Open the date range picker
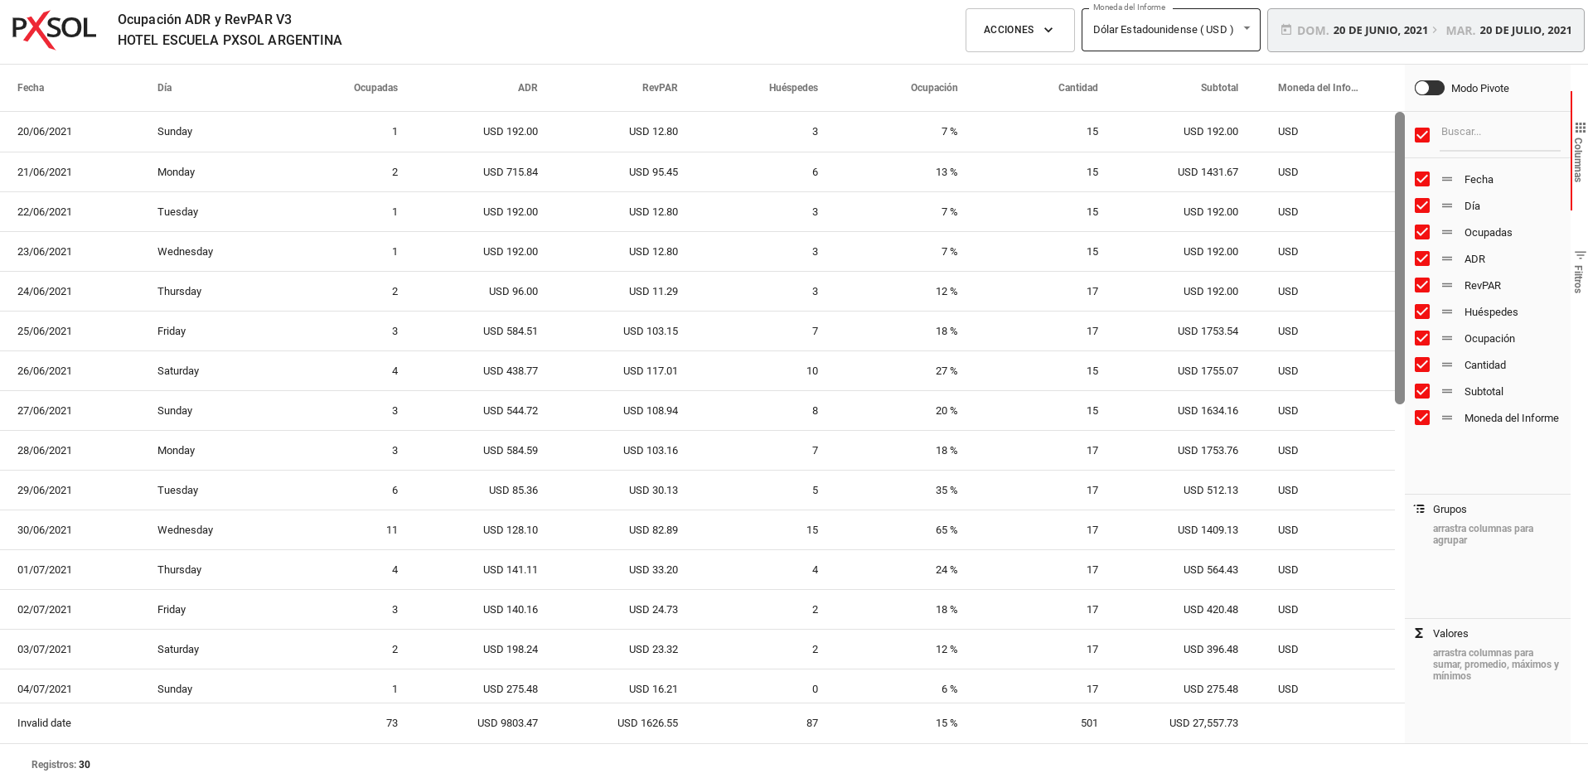 pos(1425,30)
